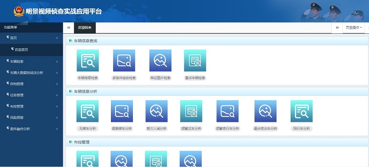Launch the 昼伏夜出车分析 icon
This screenshot has height=167, width=369.
pos(265,111)
